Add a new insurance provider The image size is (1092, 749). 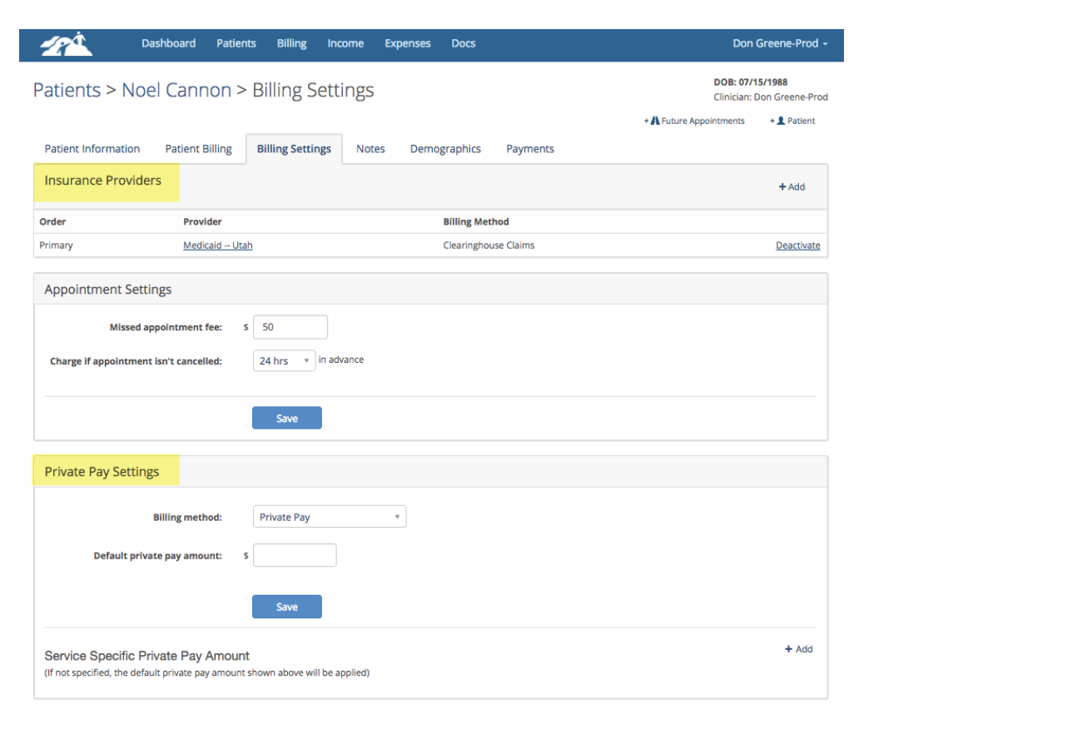(x=792, y=187)
